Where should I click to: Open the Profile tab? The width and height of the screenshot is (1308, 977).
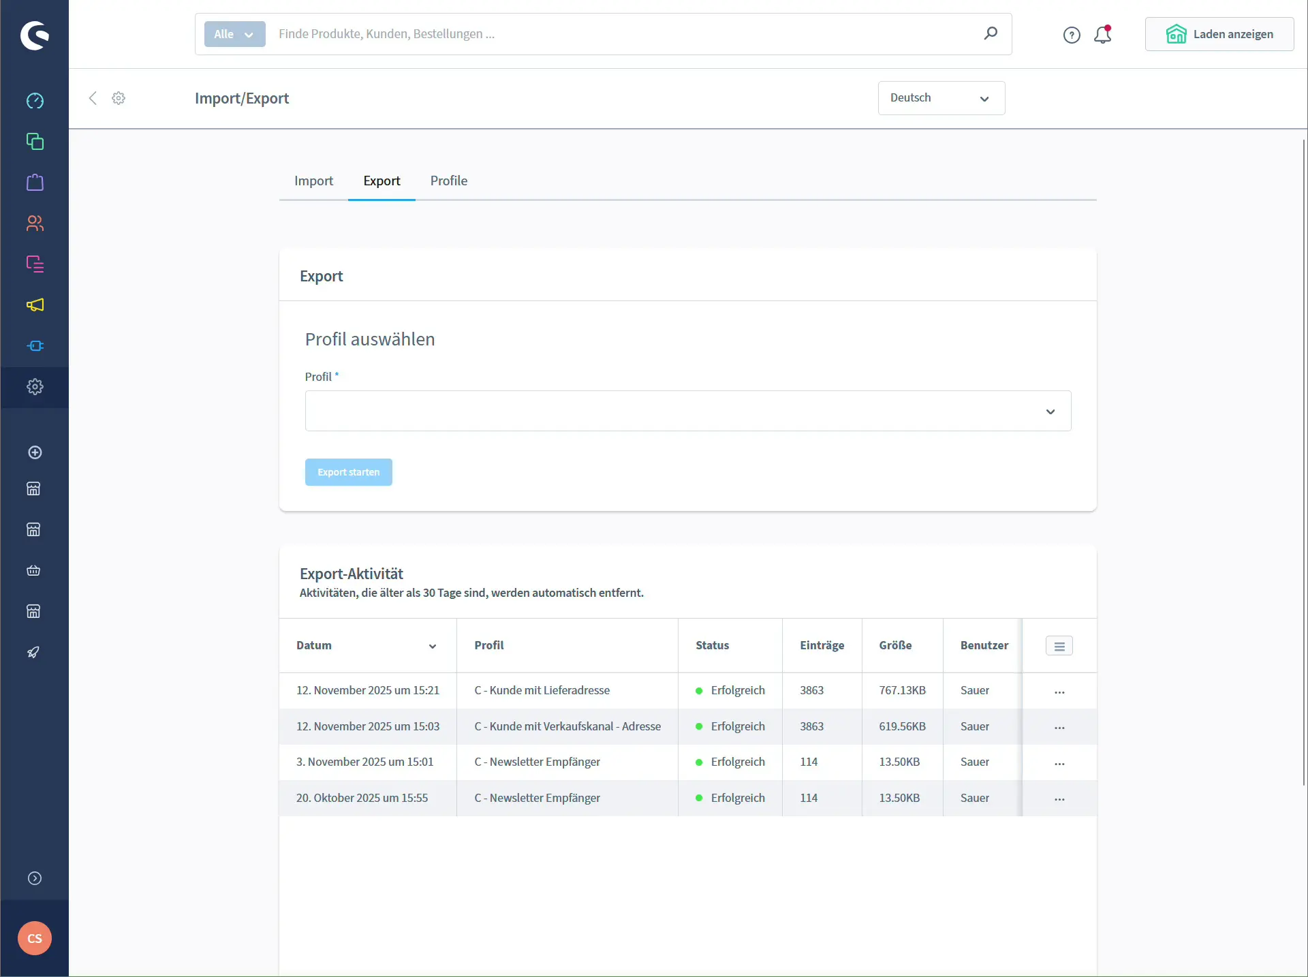[x=448, y=181]
